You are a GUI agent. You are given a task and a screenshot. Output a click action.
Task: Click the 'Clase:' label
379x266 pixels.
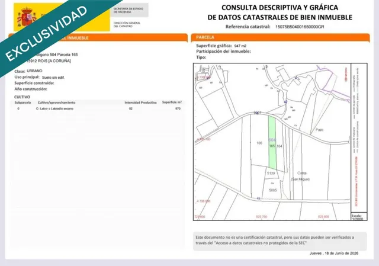click(20, 71)
